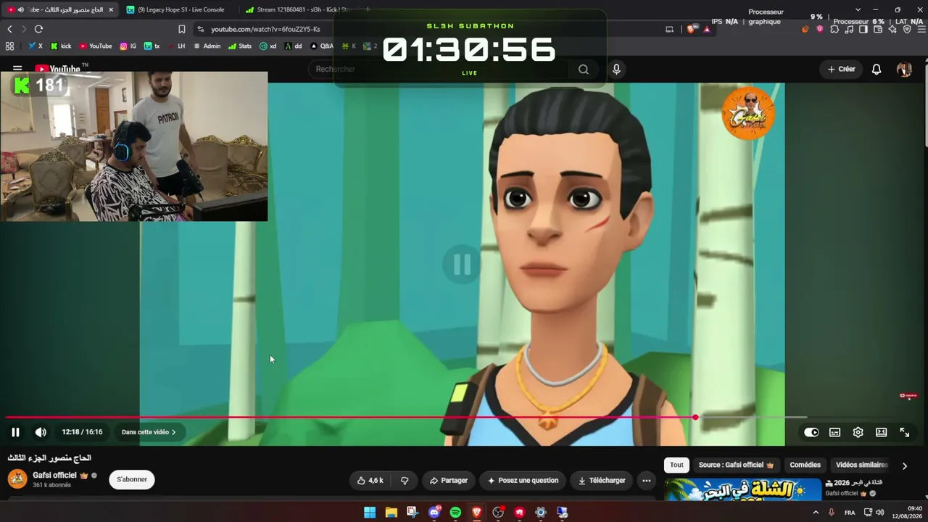Go back using the browser back arrow
The width and height of the screenshot is (928, 522).
(9, 29)
